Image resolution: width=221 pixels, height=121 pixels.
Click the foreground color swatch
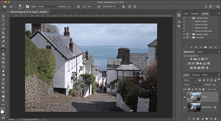click(x=2, y=112)
